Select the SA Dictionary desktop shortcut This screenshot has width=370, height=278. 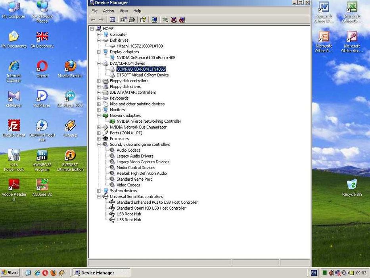pyautogui.click(x=42, y=40)
